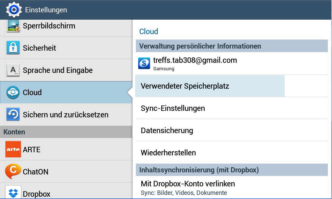This screenshot has height=199, width=332.
Task: Tap the Samsung account icon
Action: 144,63
